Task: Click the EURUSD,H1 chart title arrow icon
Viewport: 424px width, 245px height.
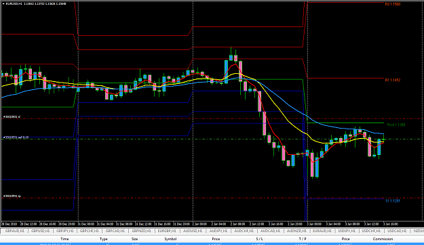Action: 3,4
